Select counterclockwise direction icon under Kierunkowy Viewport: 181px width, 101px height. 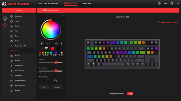[x=56, y=81]
